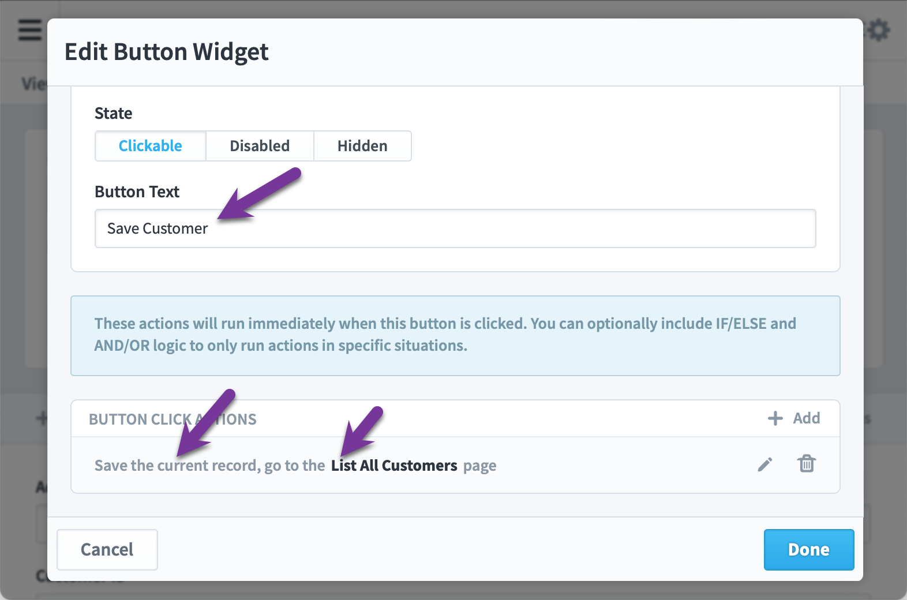Delete the action using the trash icon

pyautogui.click(x=807, y=463)
